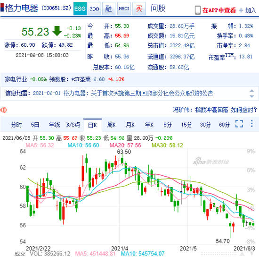Click the 2021/4 date axis label
The image size is (259, 257).
point(120,248)
